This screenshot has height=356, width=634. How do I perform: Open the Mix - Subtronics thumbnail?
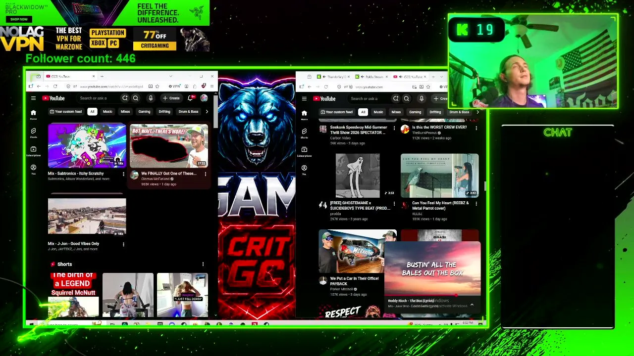(x=87, y=146)
